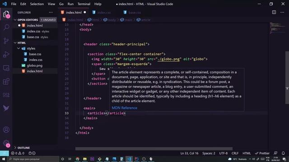Open File Explorer from the taskbar

pos(85,159)
